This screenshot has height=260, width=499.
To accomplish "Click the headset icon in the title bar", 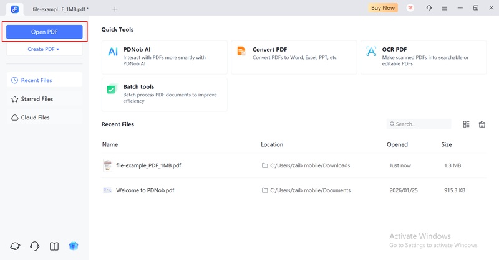I will point(429,8).
